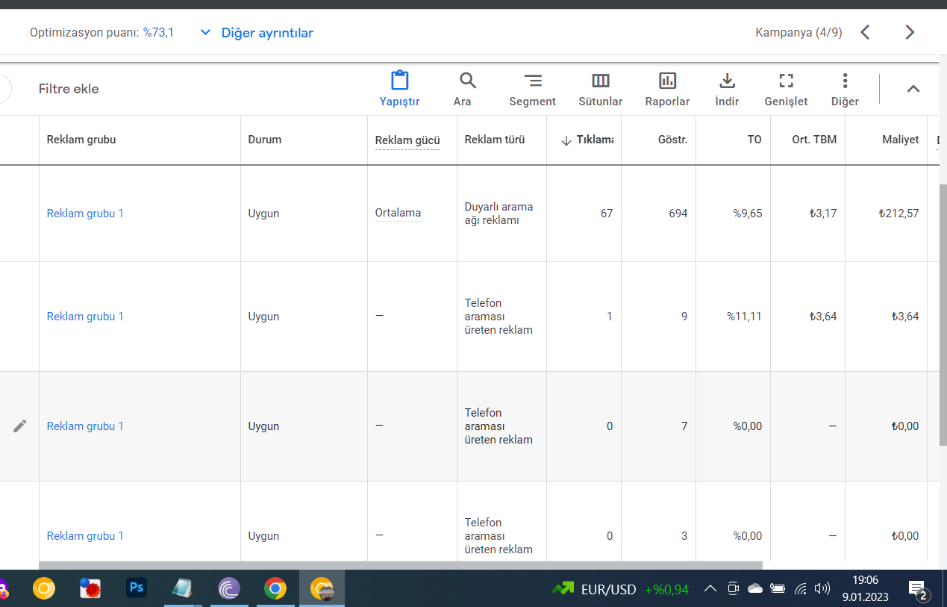Image resolution: width=947 pixels, height=607 pixels.
Task: Click the %11,11 TO value
Action: 745,317
